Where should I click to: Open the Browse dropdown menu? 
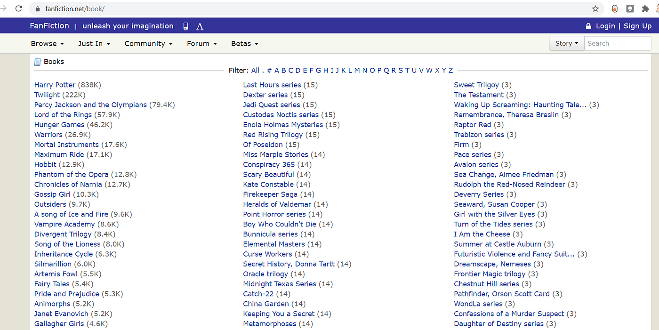click(47, 43)
